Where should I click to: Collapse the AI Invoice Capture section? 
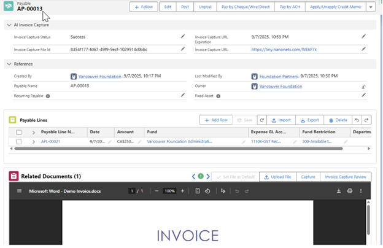tap(8, 25)
